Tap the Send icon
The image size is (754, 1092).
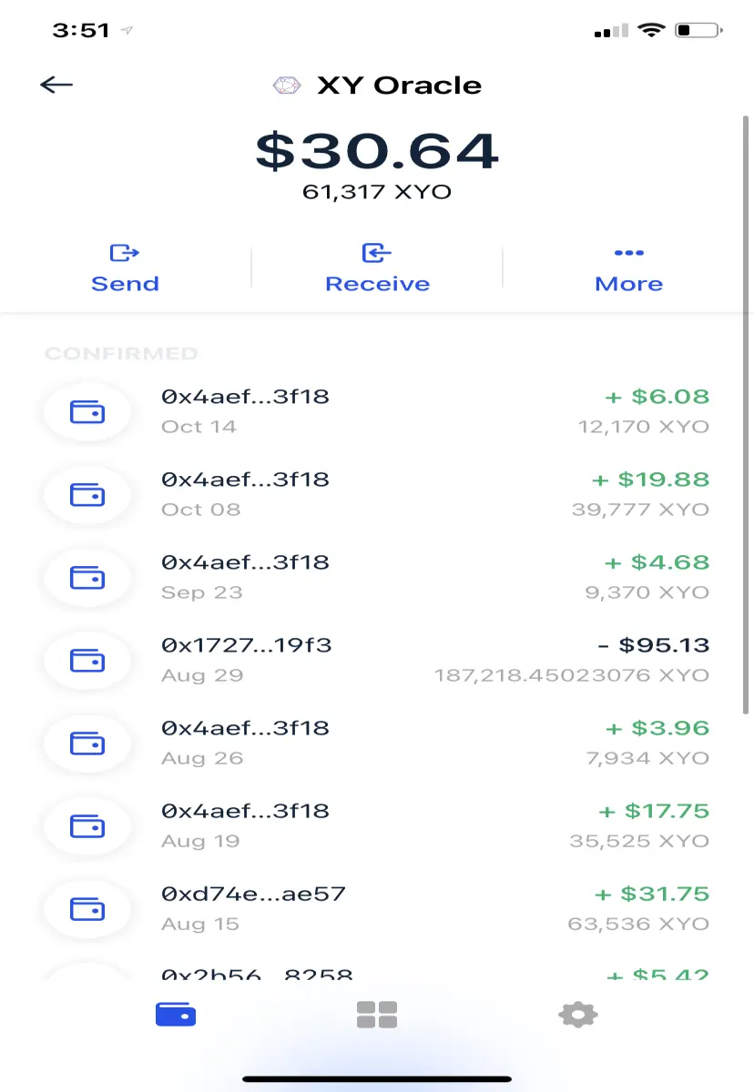(x=125, y=253)
